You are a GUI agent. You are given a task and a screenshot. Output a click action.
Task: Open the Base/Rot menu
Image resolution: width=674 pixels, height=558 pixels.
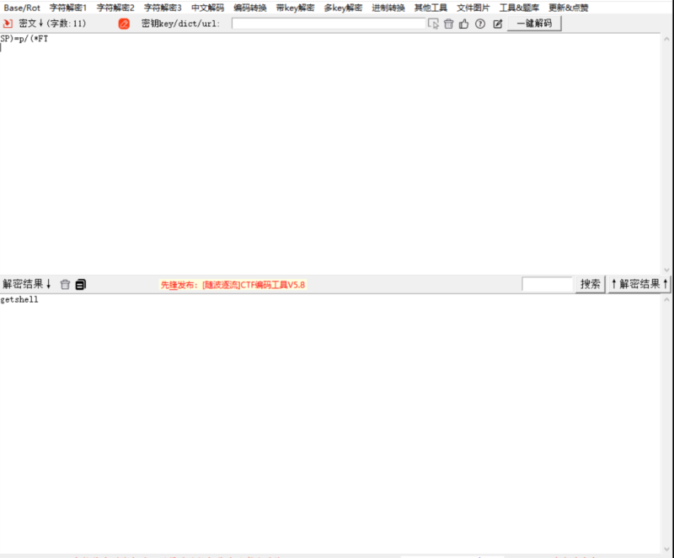coord(21,7)
